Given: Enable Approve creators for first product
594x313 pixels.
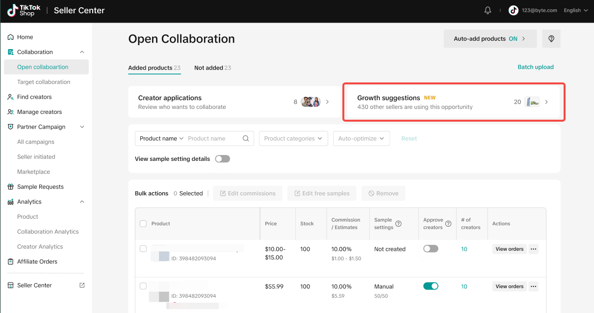Looking at the screenshot, I should click(431, 249).
